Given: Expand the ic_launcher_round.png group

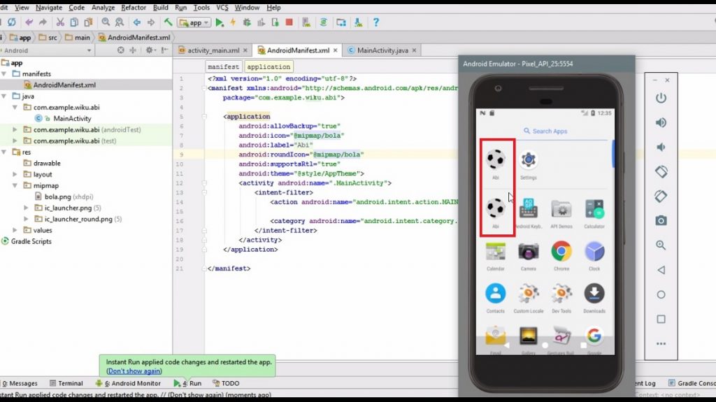Looking at the screenshot, I should pos(27,219).
